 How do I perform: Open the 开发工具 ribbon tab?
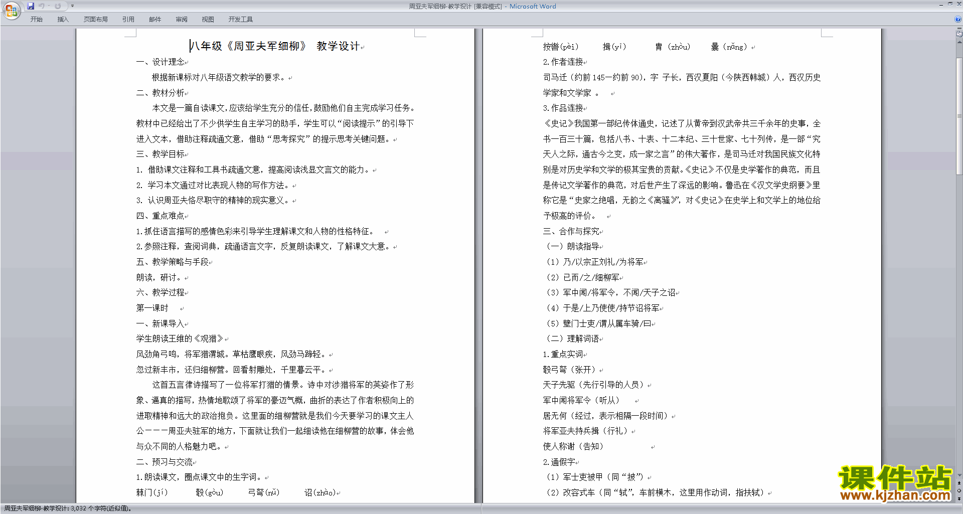[241, 19]
